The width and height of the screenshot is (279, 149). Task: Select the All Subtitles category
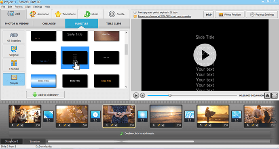pos(14,37)
